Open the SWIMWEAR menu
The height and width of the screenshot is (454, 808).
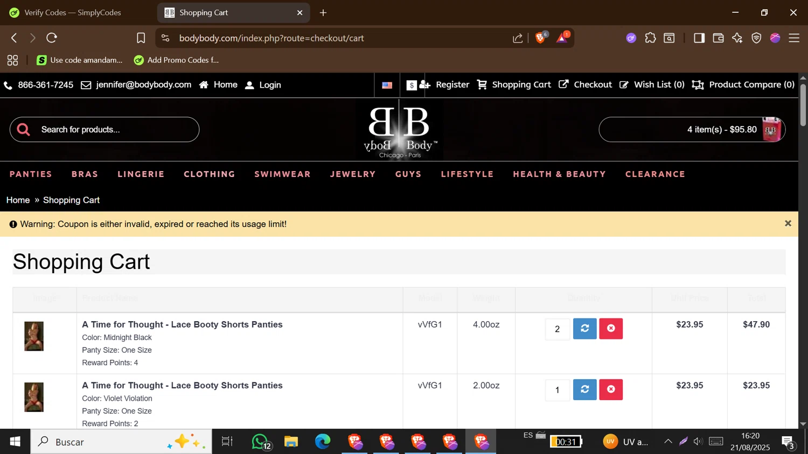pos(283,174)
